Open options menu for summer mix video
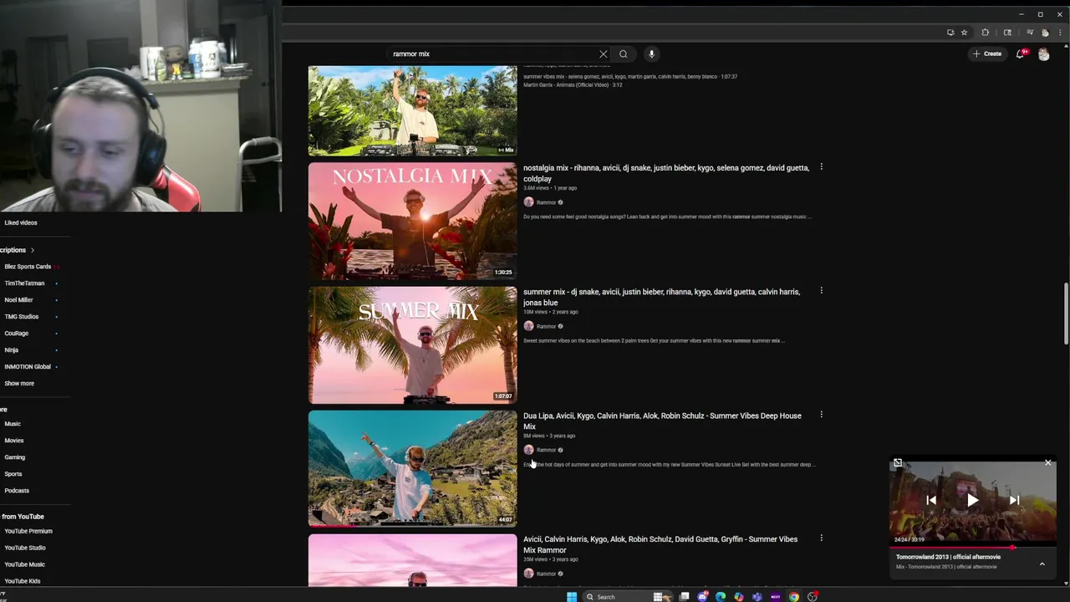The width and height of the screenshot is (1070, 602). 821,291
